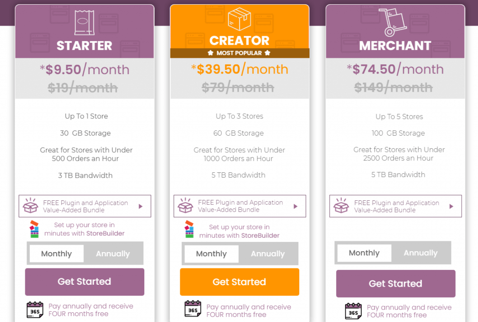Click Get Started under the Merchant plan
Image resolution: width=478 pixels, height=322 pixels.
click(395, 283)
